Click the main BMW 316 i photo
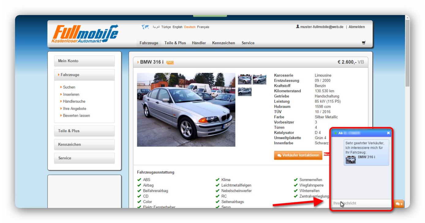425x223 pixels. (x=186, y=110)
